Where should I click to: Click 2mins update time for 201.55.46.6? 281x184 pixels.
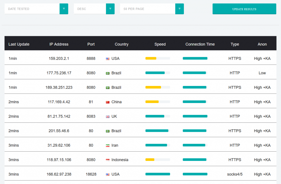(x=14, y=131)
